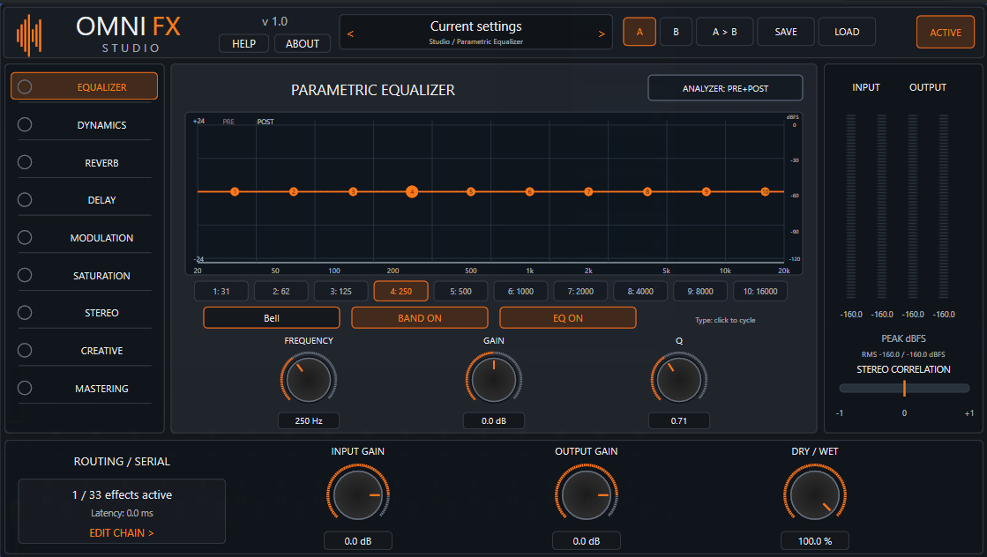Screen dimensions: 987x557
Task: Click the Dry / Wet knob
Action: coord(814,494)
